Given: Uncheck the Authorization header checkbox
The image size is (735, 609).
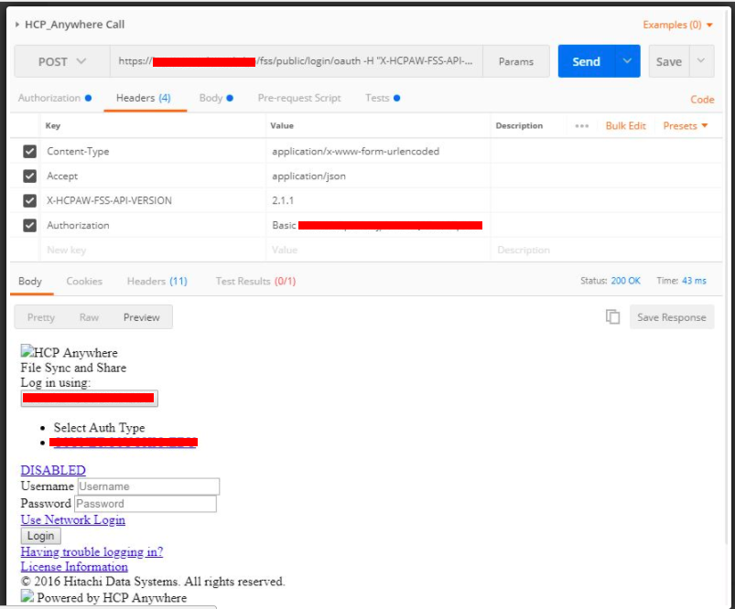Looking at the screenshot, I should [x=29, y=225].
